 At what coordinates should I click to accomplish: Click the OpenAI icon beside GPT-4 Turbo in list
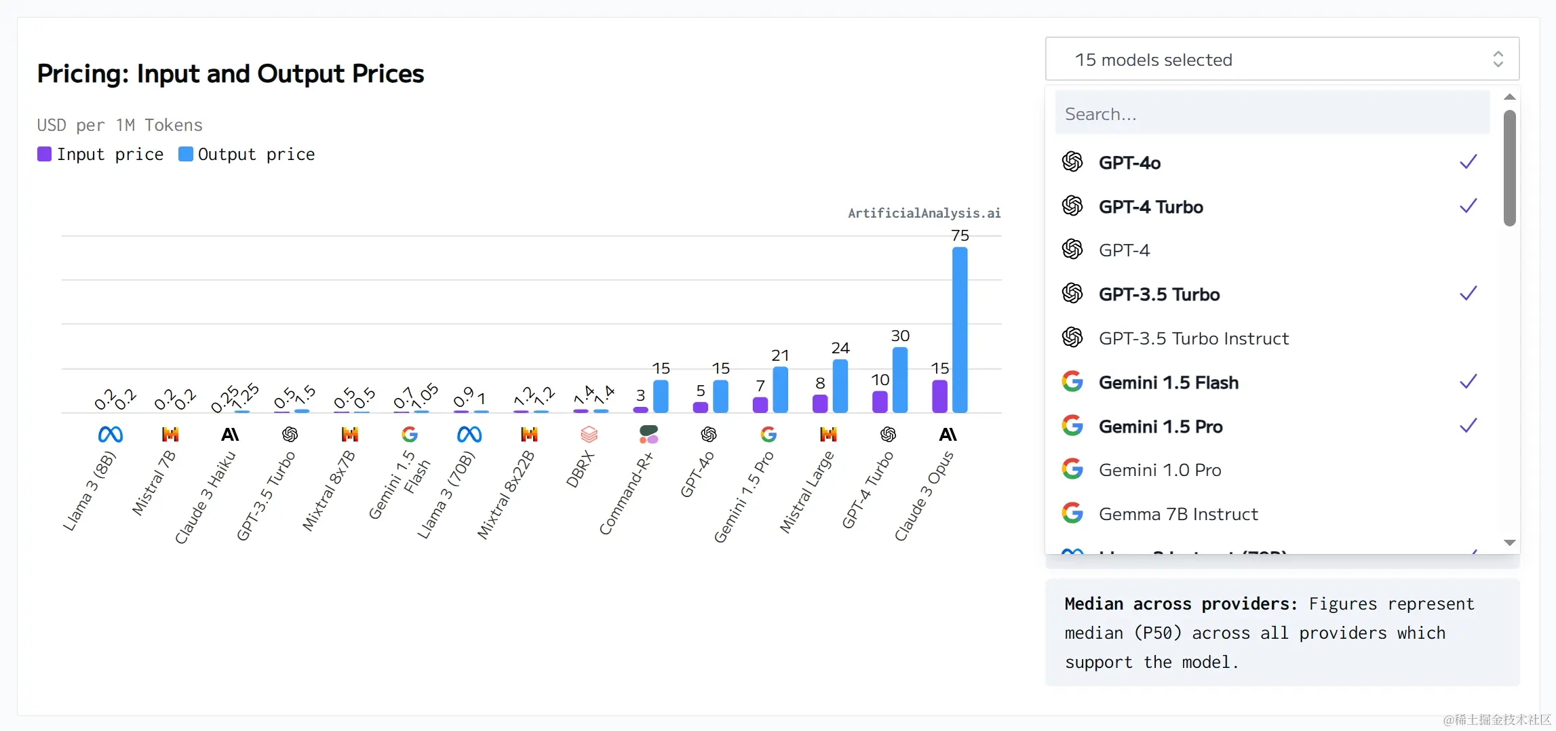pyautogui.click(x=1072, y=205)
